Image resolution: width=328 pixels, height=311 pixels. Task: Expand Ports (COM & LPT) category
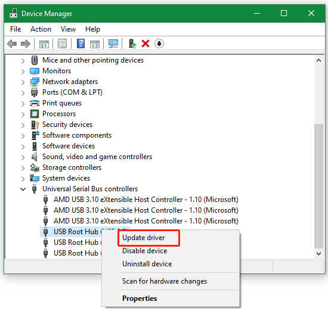click(x=23, y=93)
